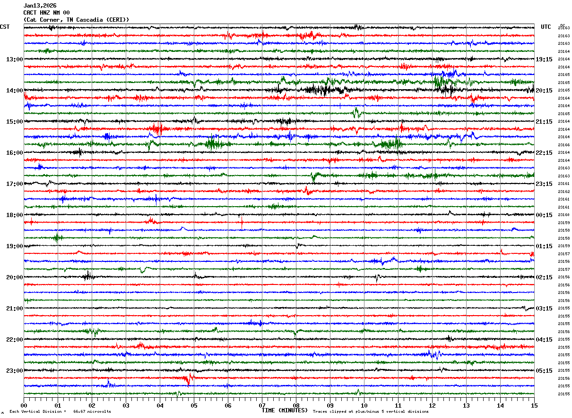Click the 23:15 UTC time label
Viewport: 572px width, 418px height.
click(x=544, y=184)
